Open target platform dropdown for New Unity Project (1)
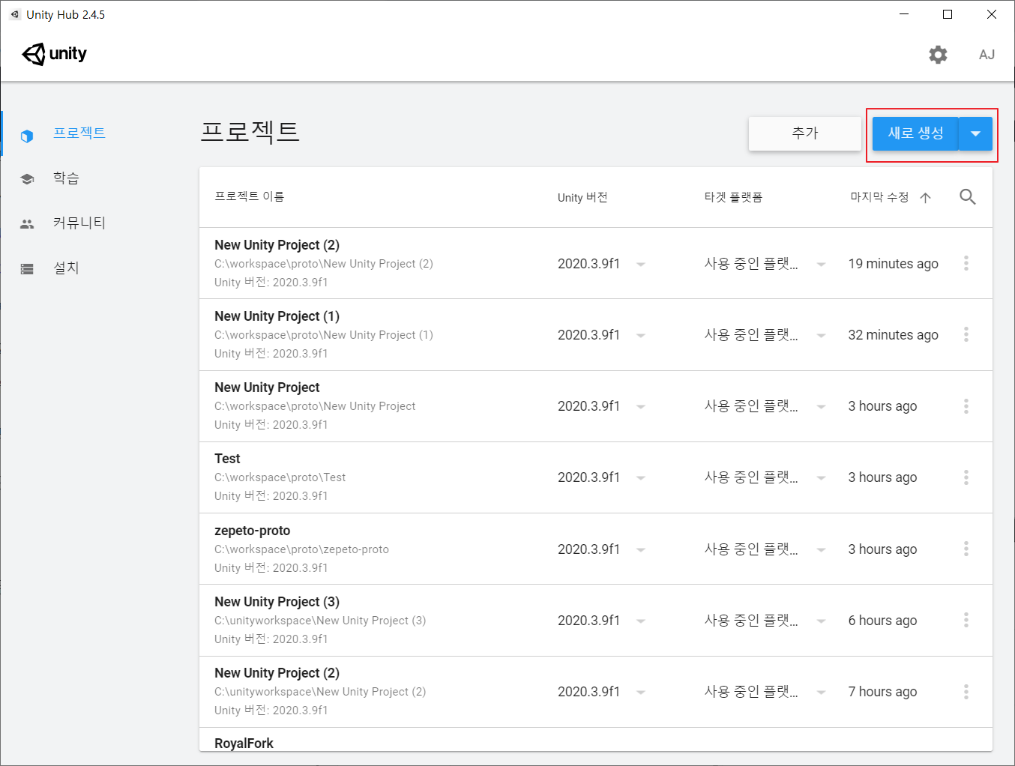This screenshot has height=766, width=1015. pyautogui.click(x=822, y=335)
